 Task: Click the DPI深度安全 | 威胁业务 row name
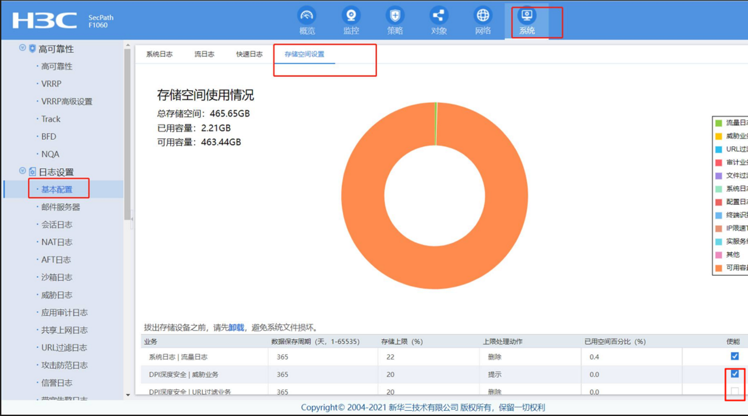click(183, 374)
